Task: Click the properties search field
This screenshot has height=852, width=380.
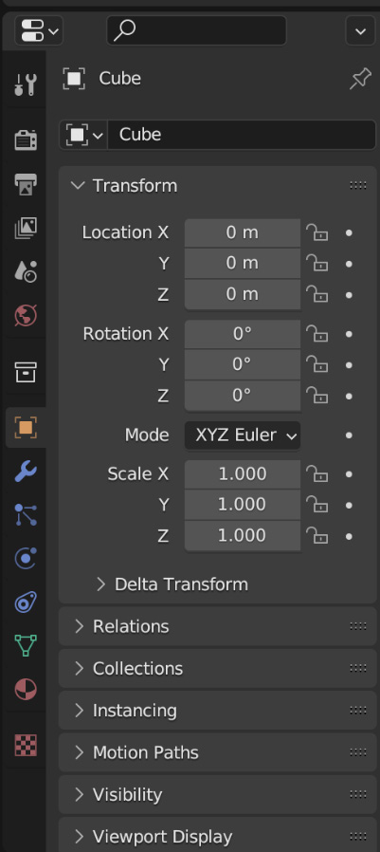Action: [196, 30]
